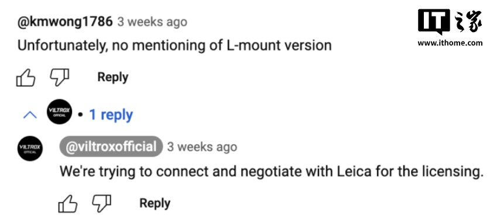490x222 pixels.
Task: Visit the www.ithome.com watermark text
Action: 450,43
